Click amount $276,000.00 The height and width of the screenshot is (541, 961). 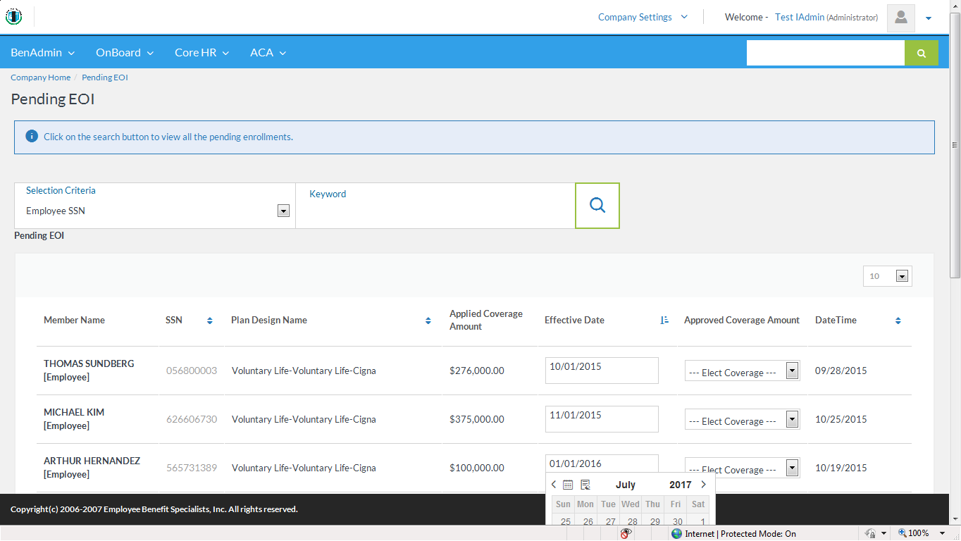pos(477,371)
